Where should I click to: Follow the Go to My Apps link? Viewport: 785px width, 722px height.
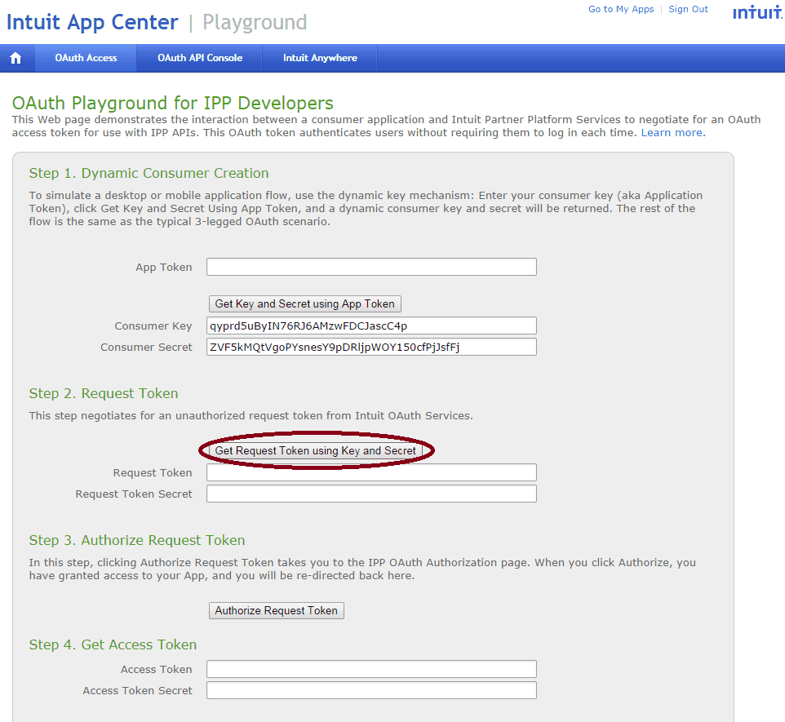621,9
